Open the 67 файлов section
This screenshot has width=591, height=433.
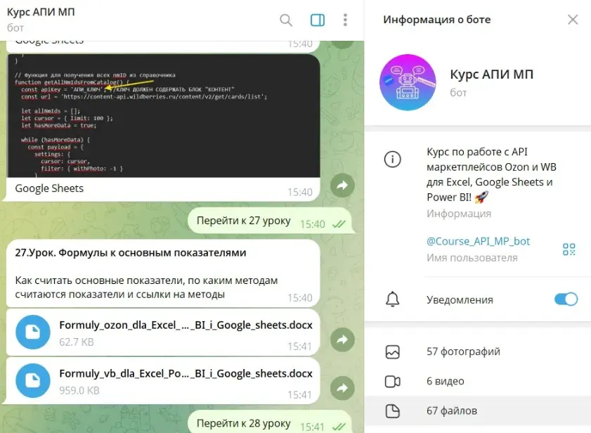(x=478, y=411)
